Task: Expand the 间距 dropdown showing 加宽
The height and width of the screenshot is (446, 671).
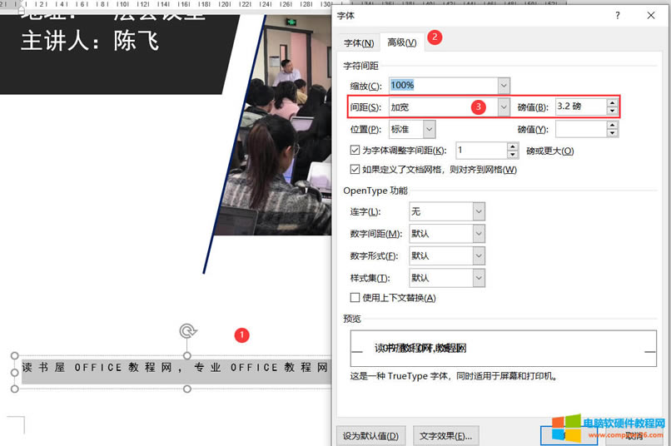Action: pyautogui.click(x=503, y=107)
